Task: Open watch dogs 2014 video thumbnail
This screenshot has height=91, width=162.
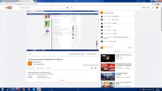Action: point(108,58)
